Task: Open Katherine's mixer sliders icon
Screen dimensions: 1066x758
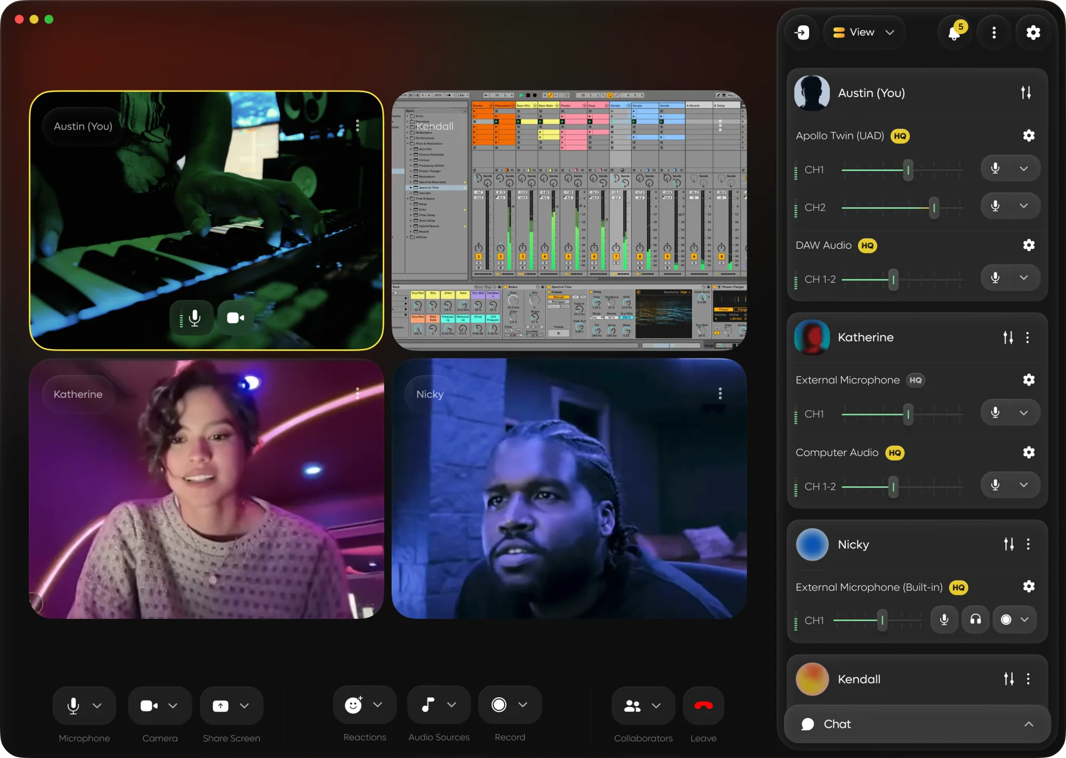Action: click(x=1008, y=337)
